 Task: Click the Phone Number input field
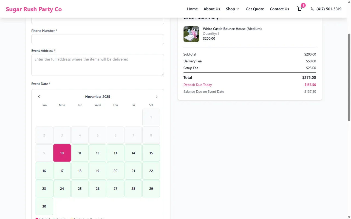tap(98, 39)
